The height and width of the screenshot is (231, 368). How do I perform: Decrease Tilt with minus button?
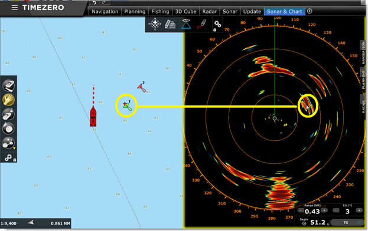coord(336,210)
